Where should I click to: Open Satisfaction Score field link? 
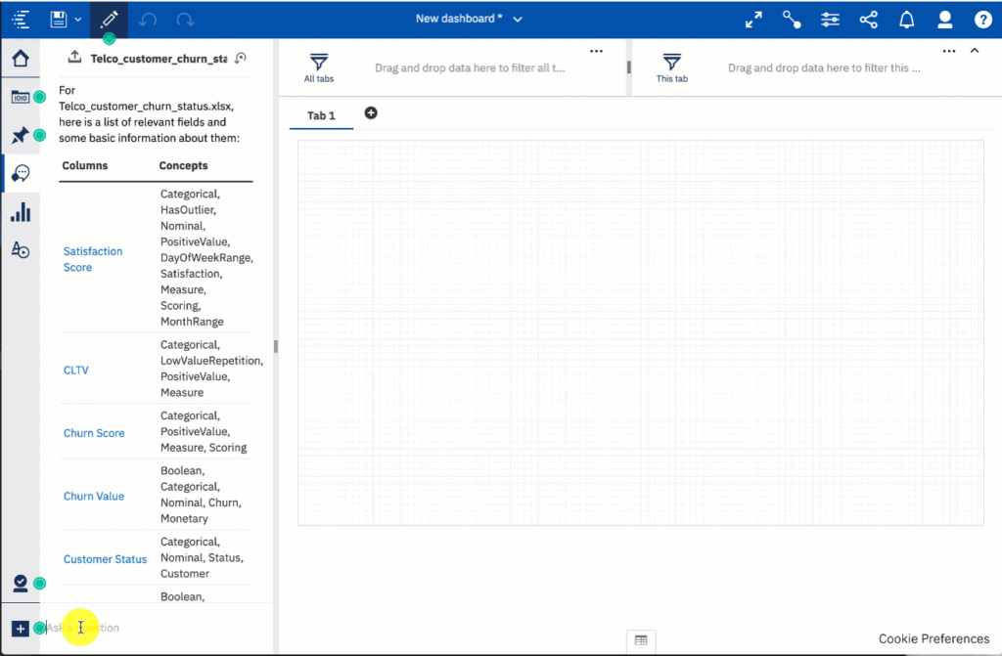tap(93, 259)
